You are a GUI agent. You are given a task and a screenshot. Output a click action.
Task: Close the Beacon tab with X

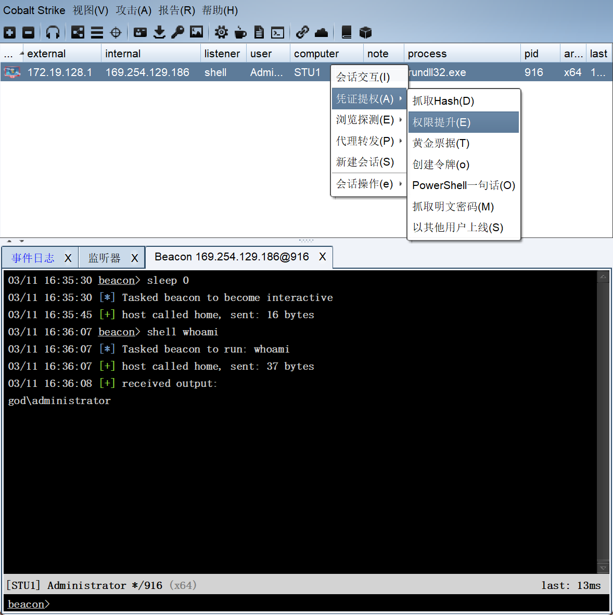pos(322,257)
